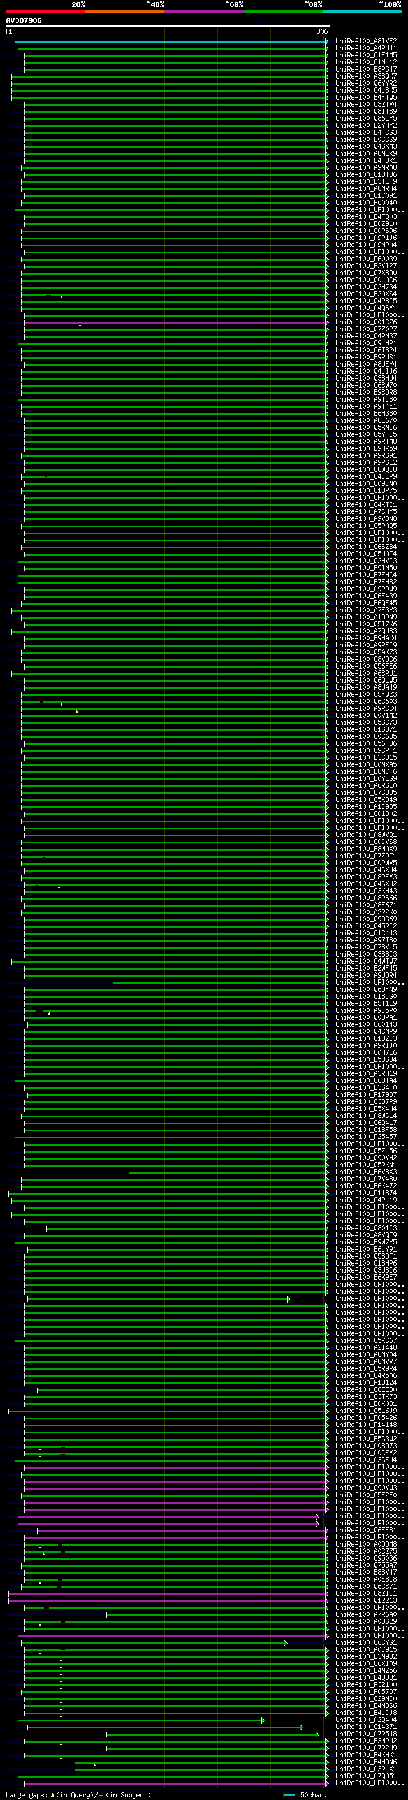Select the UniRef100_C5KS67 label
This screenshot has width=408, height=1800.
(x=365, y=1341)
